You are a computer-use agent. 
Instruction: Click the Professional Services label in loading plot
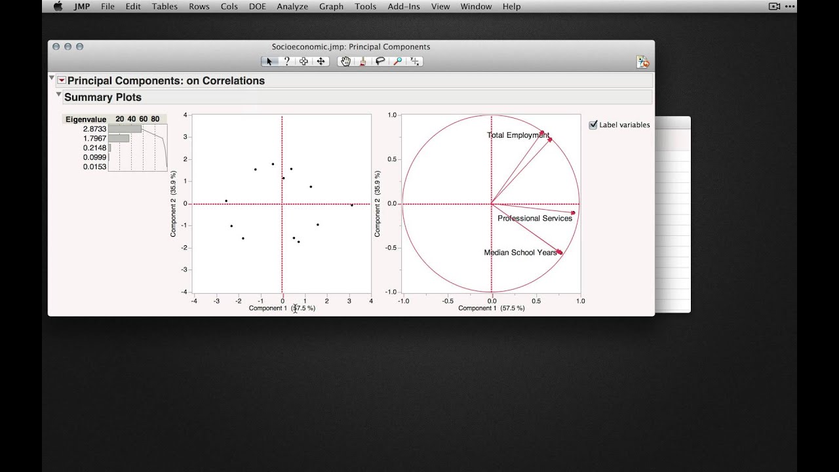[x=535, y=218]
